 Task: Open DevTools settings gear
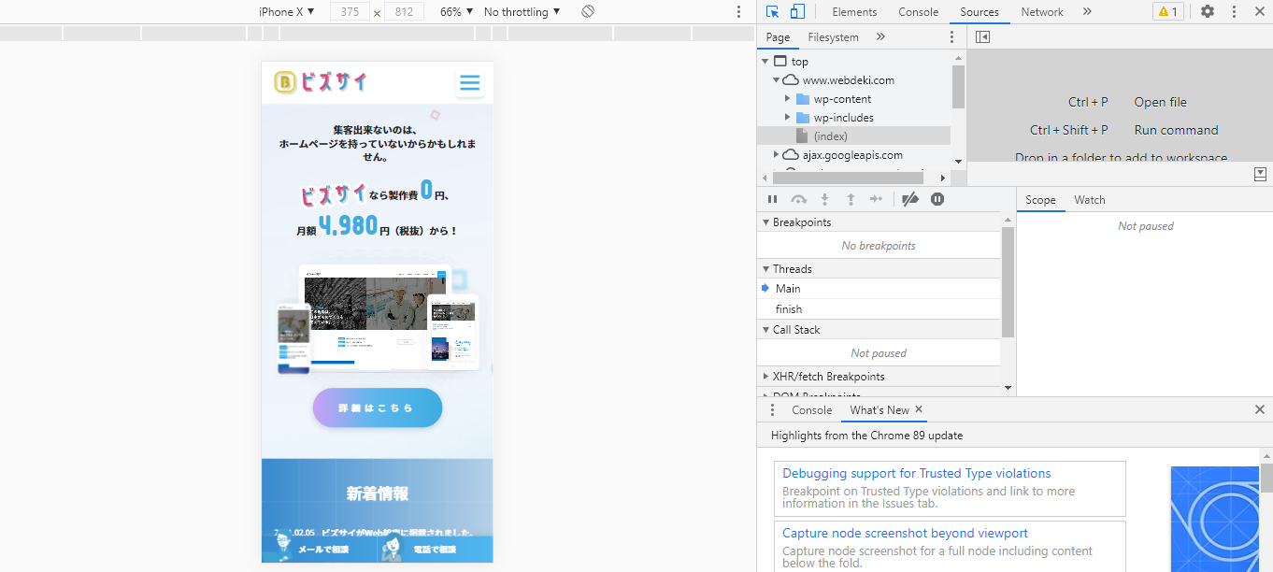tap(1208, 12)
